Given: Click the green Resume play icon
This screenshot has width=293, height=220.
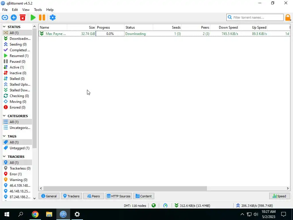Looking at the screenshot, I should tap(33, 17).
